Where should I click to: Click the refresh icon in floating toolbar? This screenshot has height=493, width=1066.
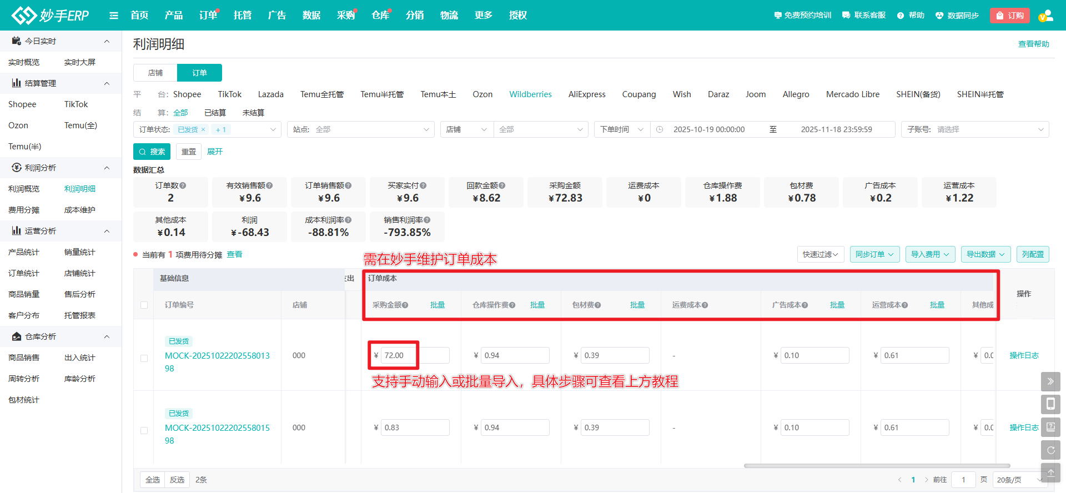click(x=1050, y=450)
